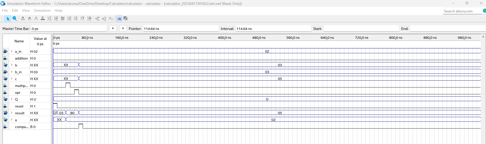Open the Help menu
Image resolution: width=486 pixels, height=144 pixels.
coord(59,10)
